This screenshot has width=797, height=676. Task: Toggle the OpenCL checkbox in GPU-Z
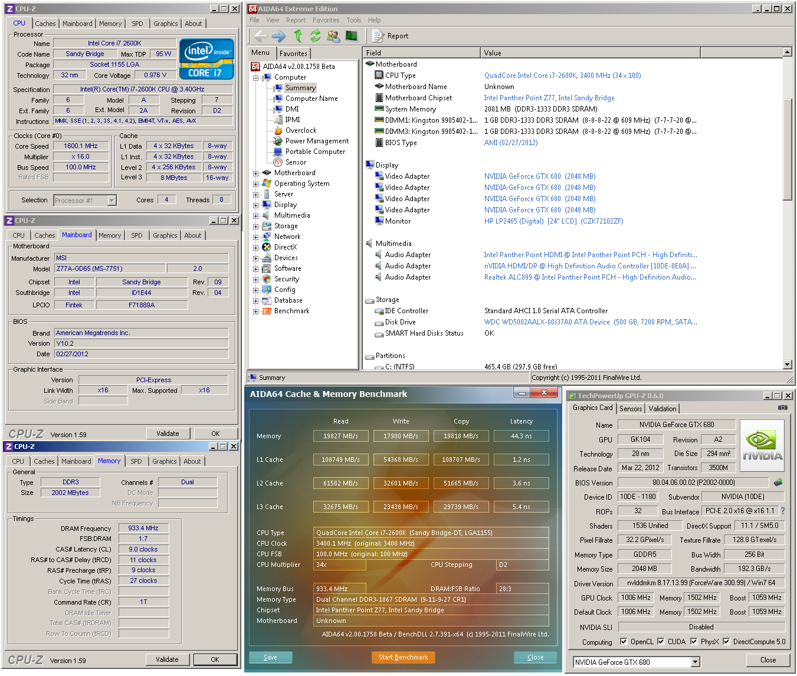pos(624,641)
